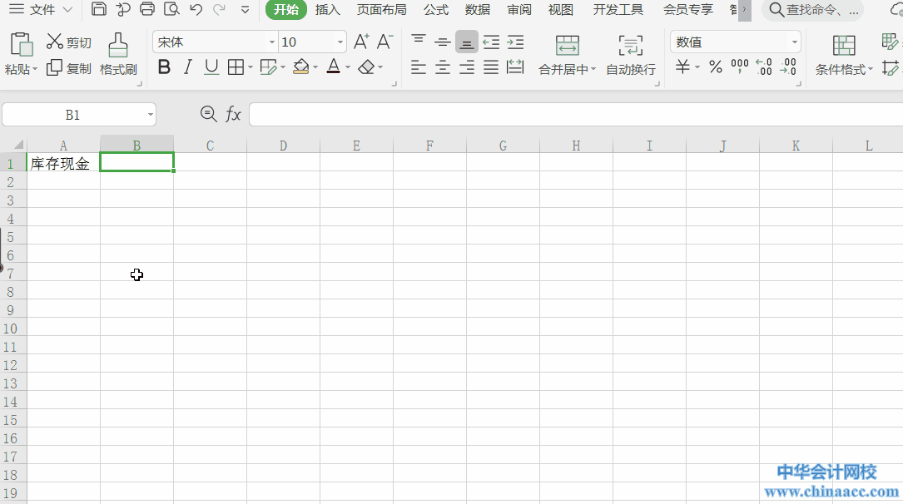Image resolution: width=903 pixels, height=504 pixels.
Task: Toggle Bold formatting
Action: click(x=164, y=67)
